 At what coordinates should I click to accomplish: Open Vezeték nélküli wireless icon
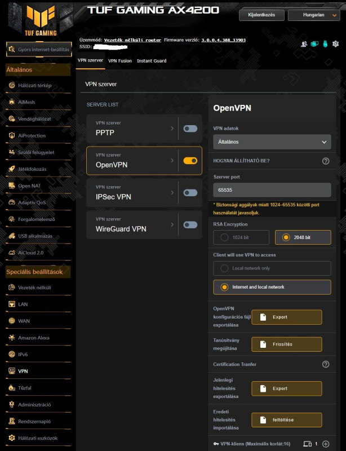[11, 288]
